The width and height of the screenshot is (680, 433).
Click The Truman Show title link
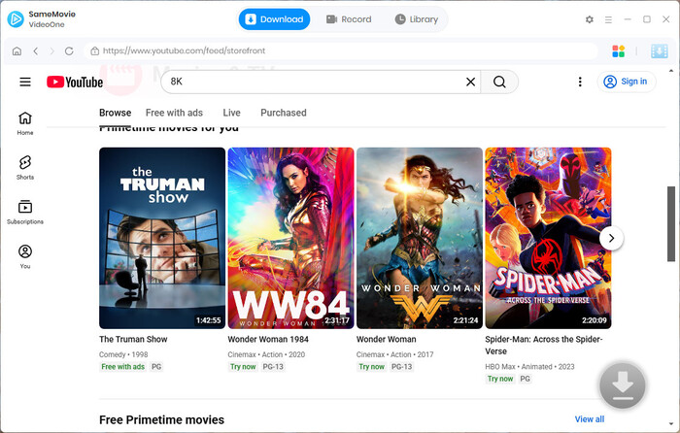coord(133,340)
